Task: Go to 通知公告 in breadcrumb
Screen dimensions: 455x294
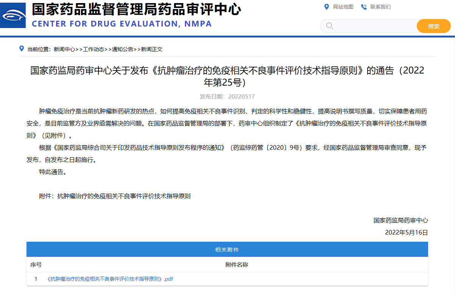Action: (123, 49)
